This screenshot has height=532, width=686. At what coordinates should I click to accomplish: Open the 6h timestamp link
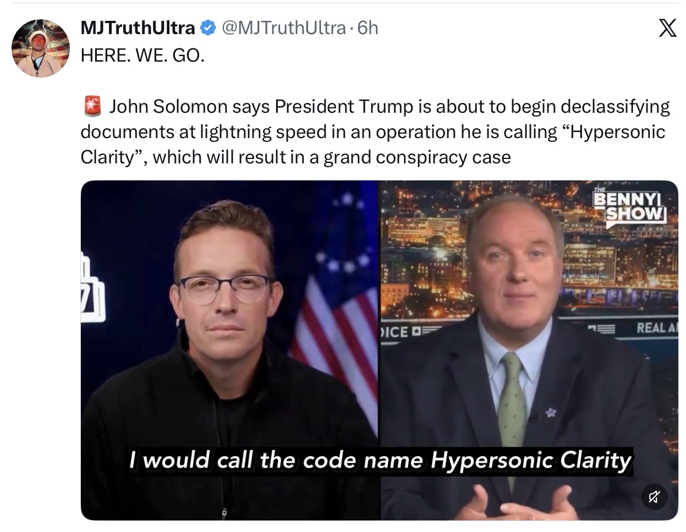pyautogui.click(x=367, y=28)
